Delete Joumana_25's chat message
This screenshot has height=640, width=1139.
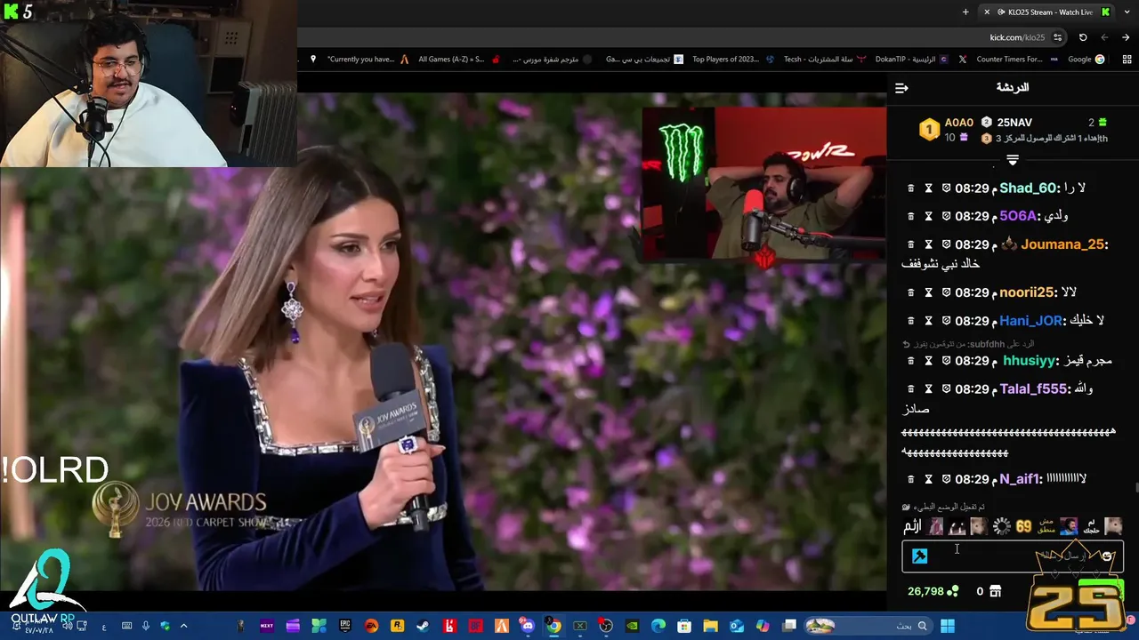[x=910, y=244]
